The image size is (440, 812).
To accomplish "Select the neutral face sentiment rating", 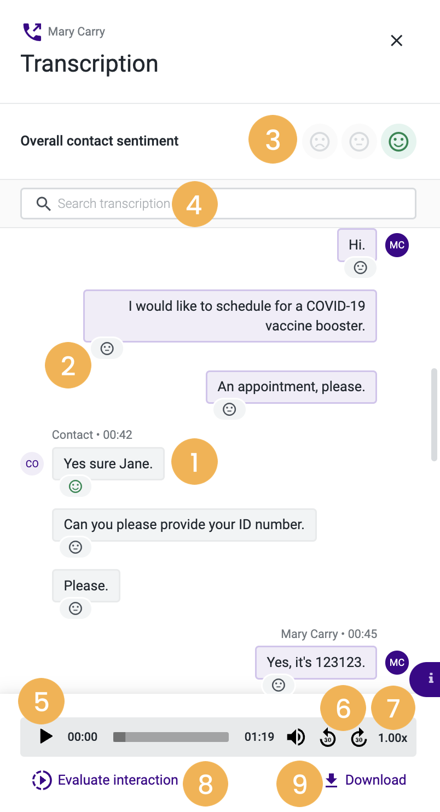I will (x=359, y=141).
